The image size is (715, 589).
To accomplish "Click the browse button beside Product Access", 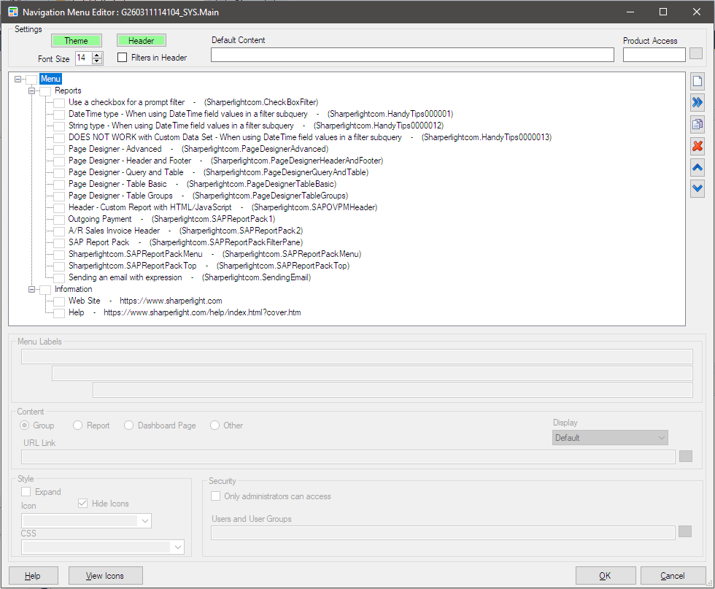I will [x=695, y=53].
